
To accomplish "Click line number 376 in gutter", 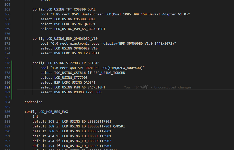I will (x=7, y=63).
